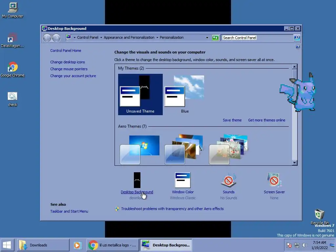Launch Google Chrome from the desktop
The image size is (336, 252).
point(12,69)
